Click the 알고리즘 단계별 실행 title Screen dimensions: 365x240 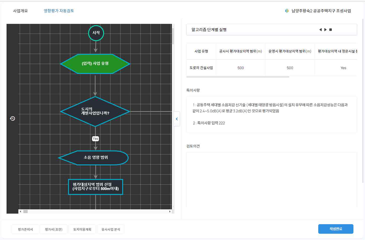point(209,30)
